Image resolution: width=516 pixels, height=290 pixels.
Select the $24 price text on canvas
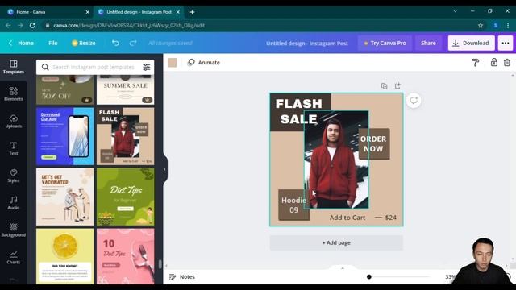click(390, 217)
